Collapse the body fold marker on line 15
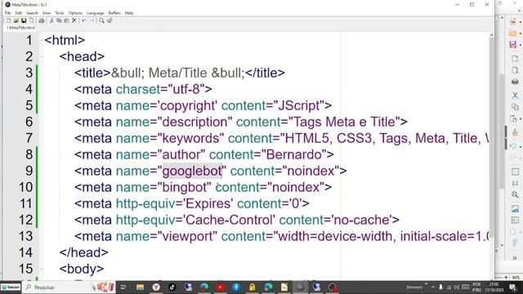 [42, 269]
